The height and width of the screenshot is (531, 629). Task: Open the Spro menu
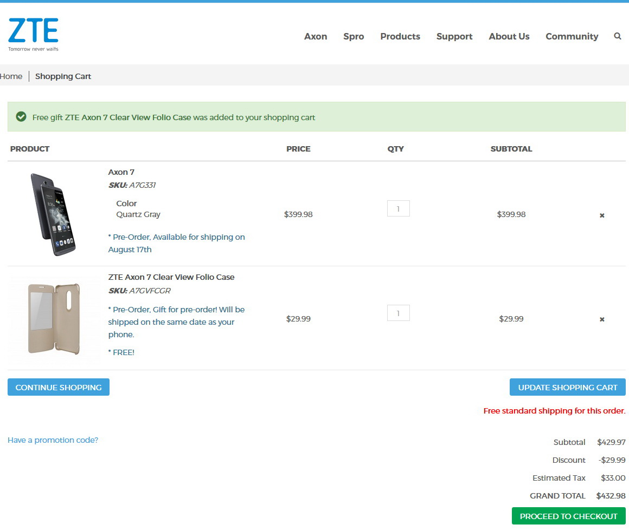pyautogui.click(x=354, y=36)
